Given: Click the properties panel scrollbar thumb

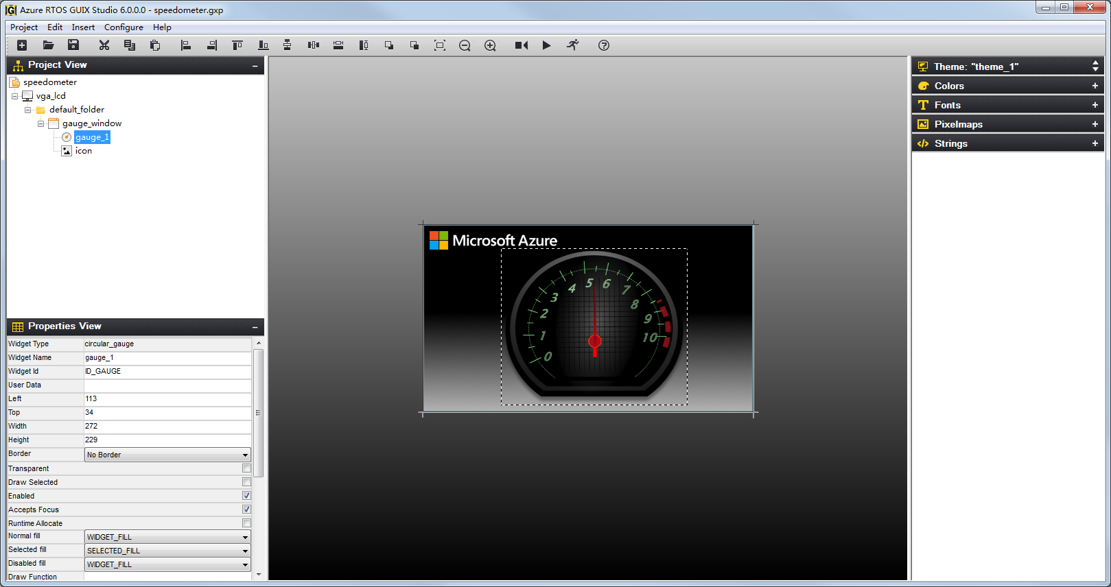Looking at the screenshot, I should pos(259,413).
